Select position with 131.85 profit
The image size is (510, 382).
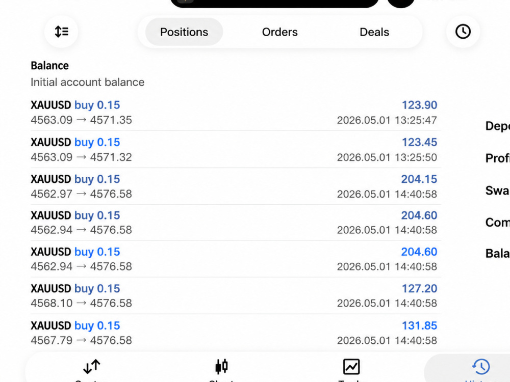point(236,333)
